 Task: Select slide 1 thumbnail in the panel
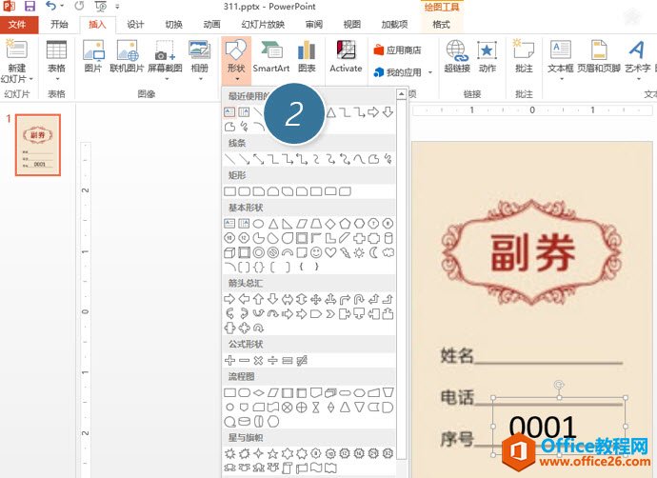[x=39, y=146]
